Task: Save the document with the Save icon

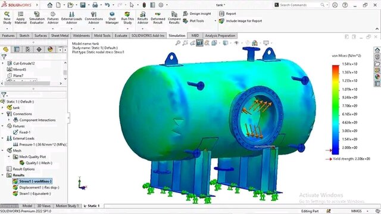Action: (x=83, y=5)
